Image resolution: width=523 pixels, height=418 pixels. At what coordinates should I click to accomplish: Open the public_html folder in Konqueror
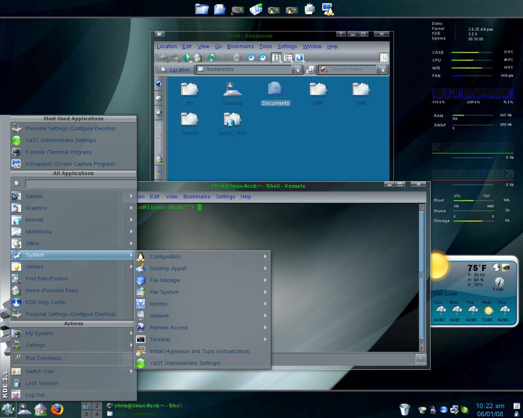232,123
